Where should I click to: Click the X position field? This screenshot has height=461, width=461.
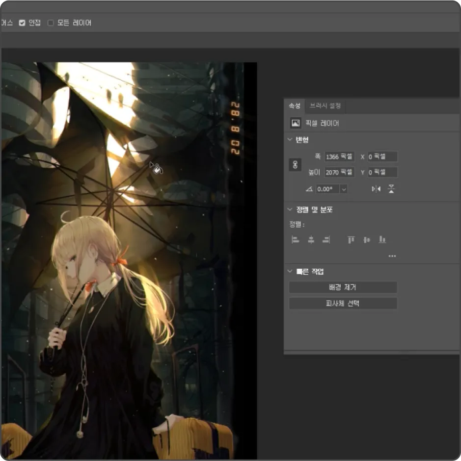(382, 157)
